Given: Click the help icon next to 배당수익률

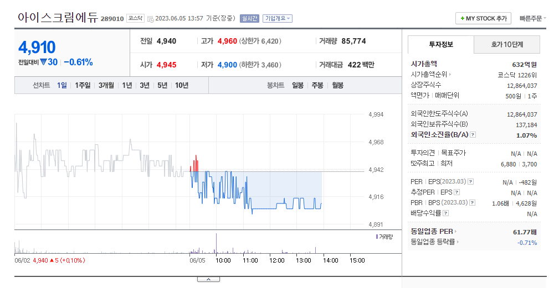Looking at the screenshot, I should coord(445,213).
